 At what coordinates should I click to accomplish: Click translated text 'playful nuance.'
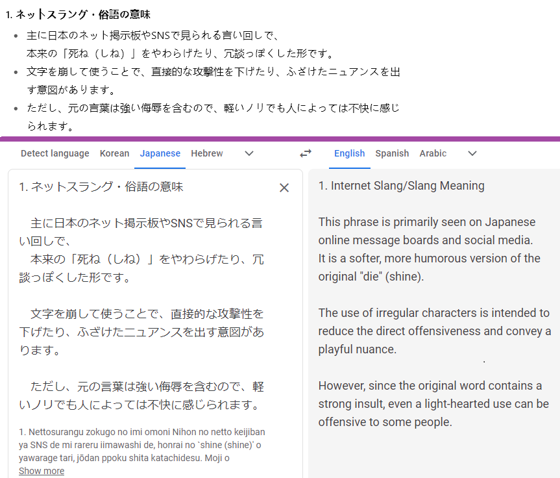pos(357,349)
